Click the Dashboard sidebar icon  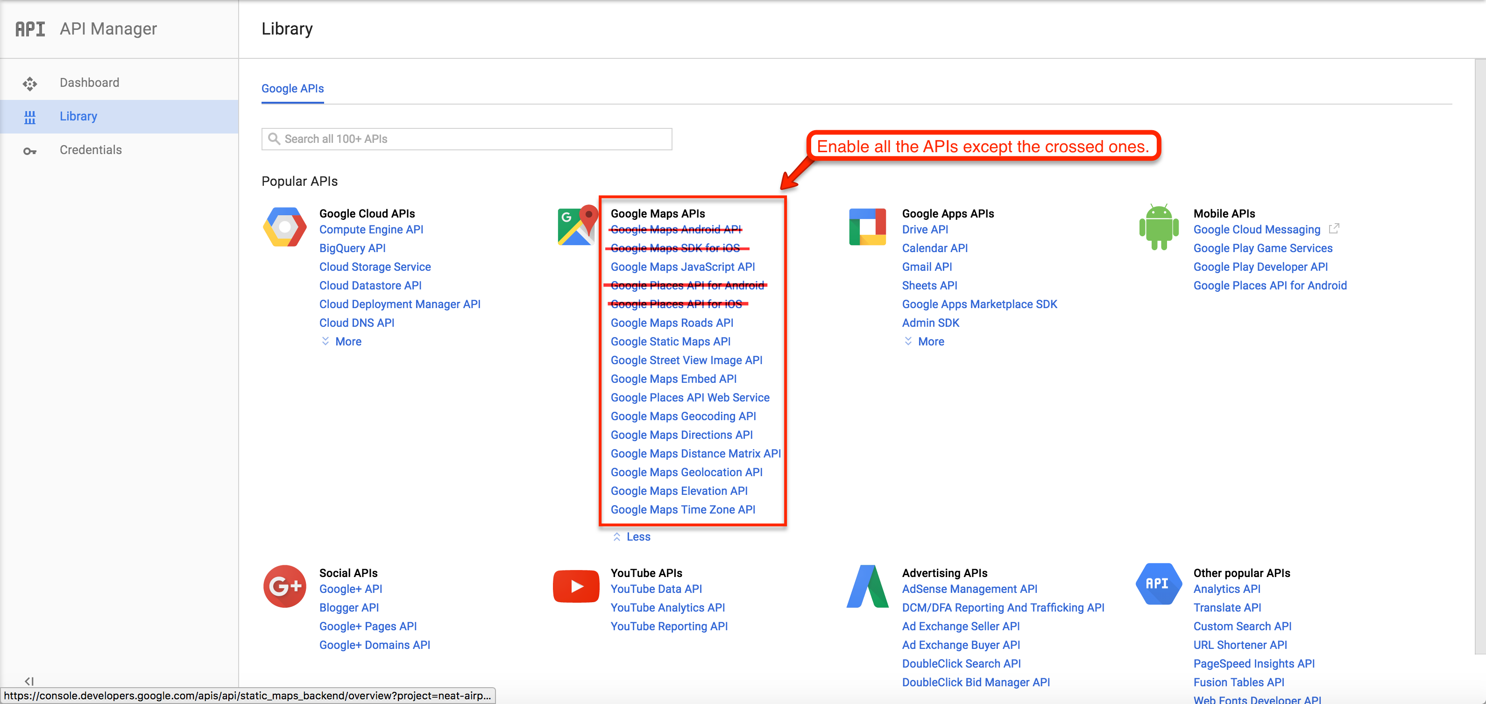pos(30,84)
